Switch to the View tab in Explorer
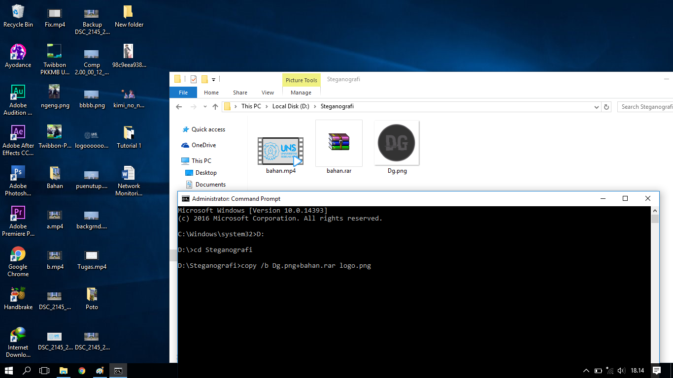 click(x=268, y=92)
